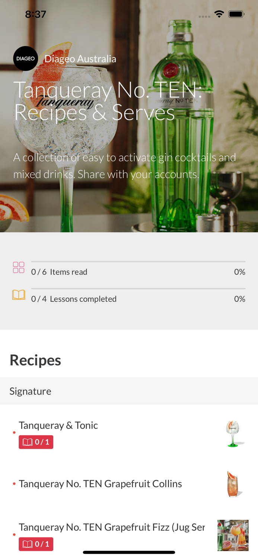Tap the Diageo logo avatar

click(25, 59)
